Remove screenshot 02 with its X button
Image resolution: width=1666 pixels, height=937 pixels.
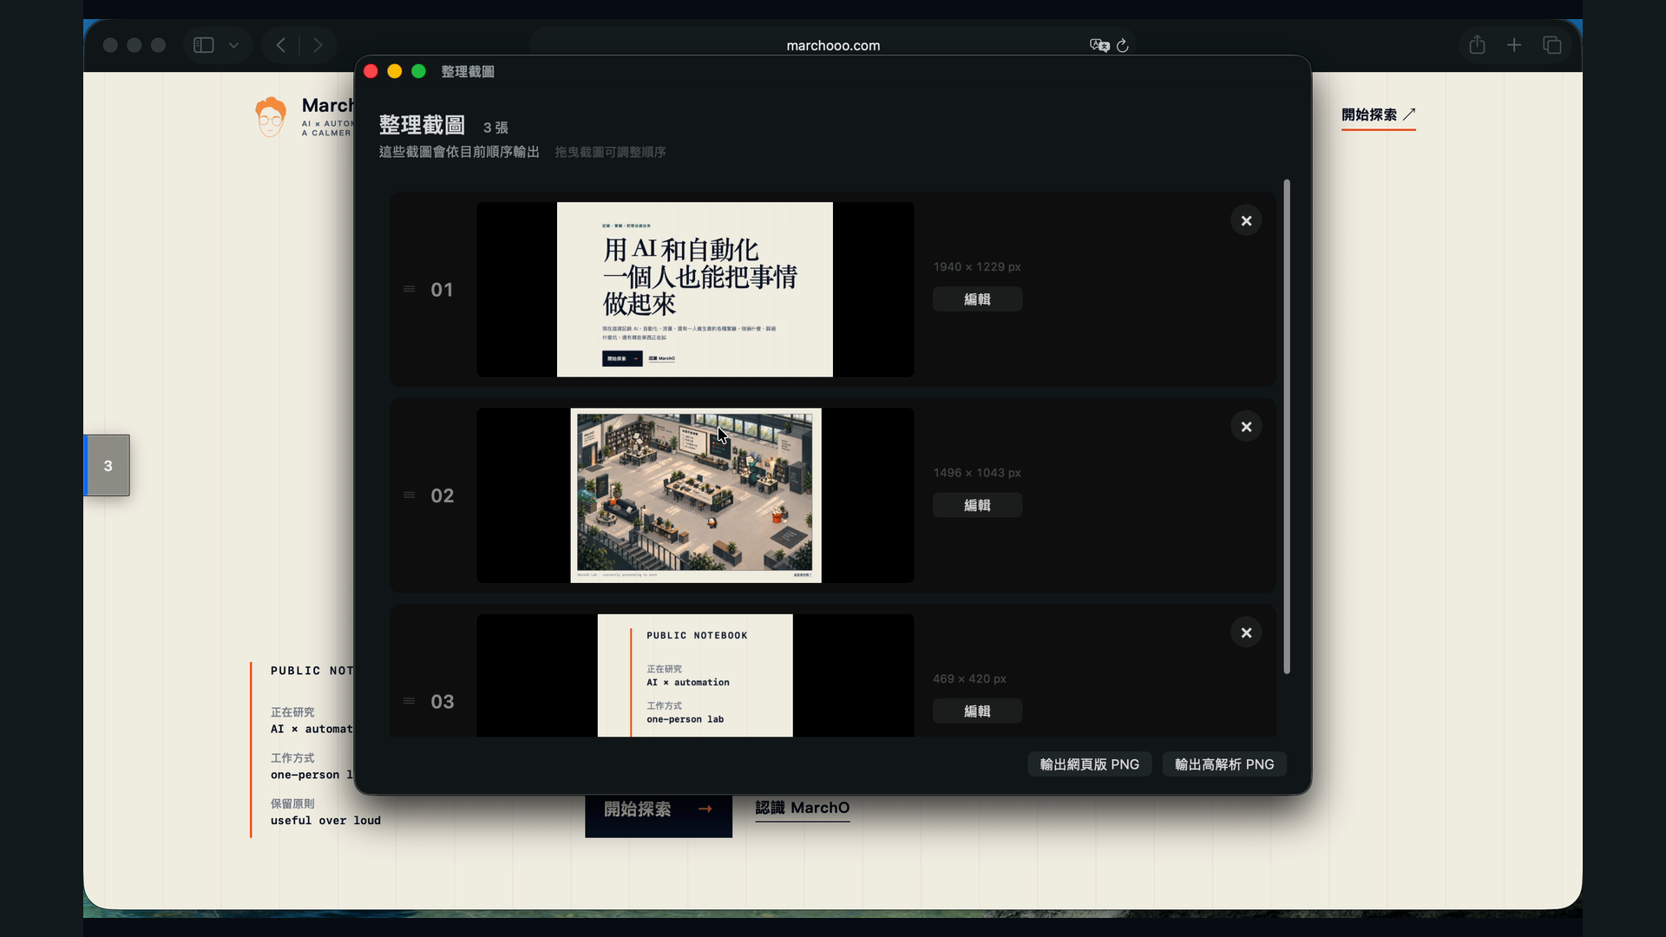(x=1246, y=427)
